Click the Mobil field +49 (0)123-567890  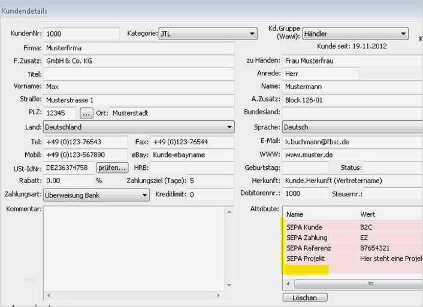85,155
